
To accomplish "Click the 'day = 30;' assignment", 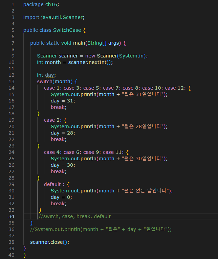I will 63,165.
